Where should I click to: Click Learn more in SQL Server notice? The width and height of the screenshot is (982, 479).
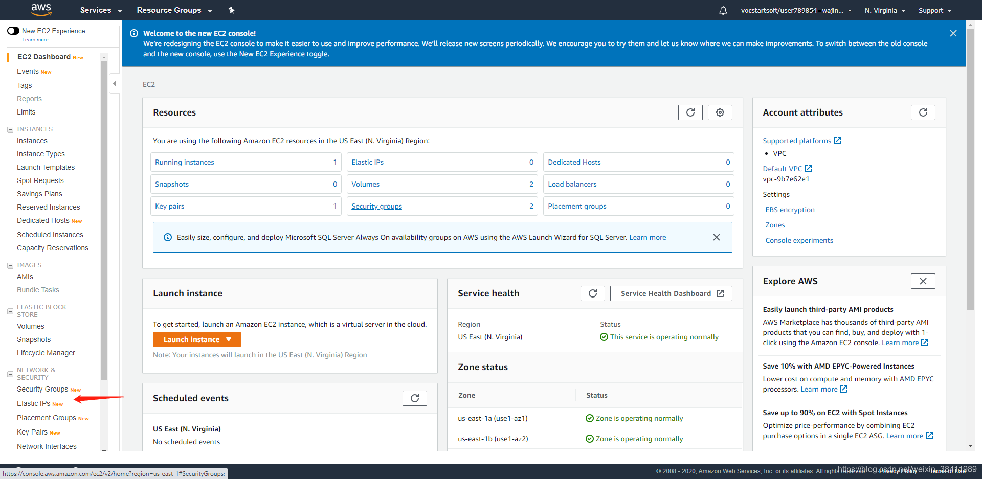tap(648, 237)
